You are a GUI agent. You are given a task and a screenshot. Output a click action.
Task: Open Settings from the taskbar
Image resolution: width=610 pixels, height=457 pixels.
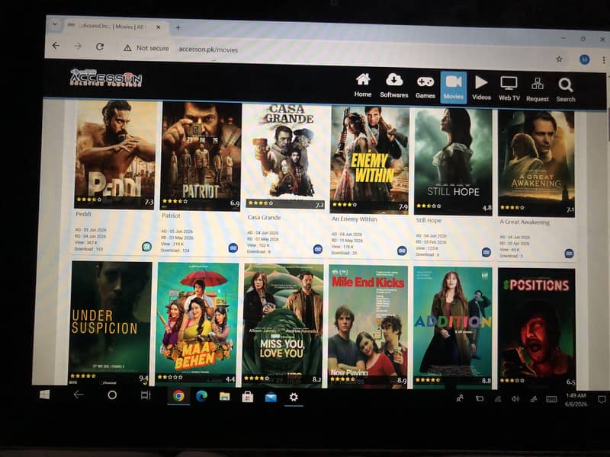[x=294, y=397]
